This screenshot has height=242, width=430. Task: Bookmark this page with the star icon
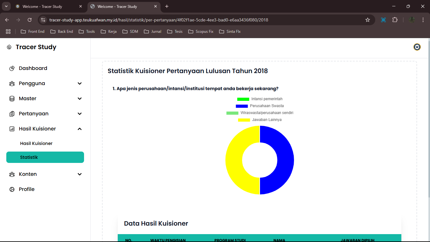pos(367,20)
